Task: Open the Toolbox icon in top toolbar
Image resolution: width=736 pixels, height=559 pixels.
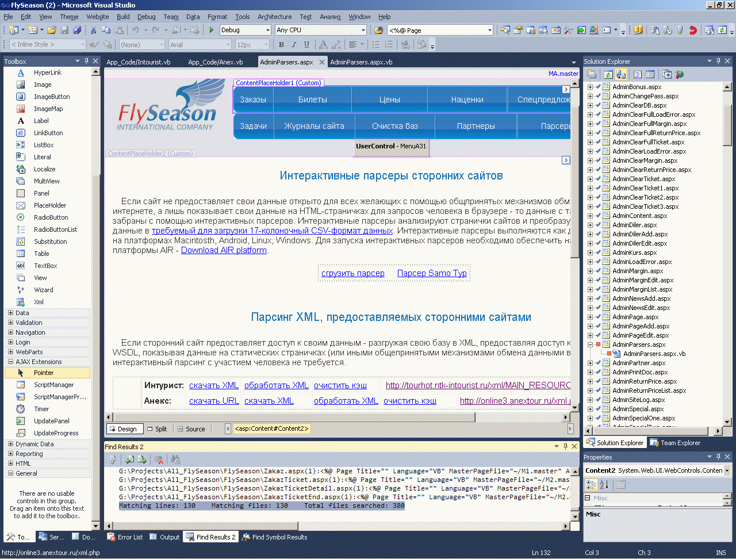Action: click(568, 30)
